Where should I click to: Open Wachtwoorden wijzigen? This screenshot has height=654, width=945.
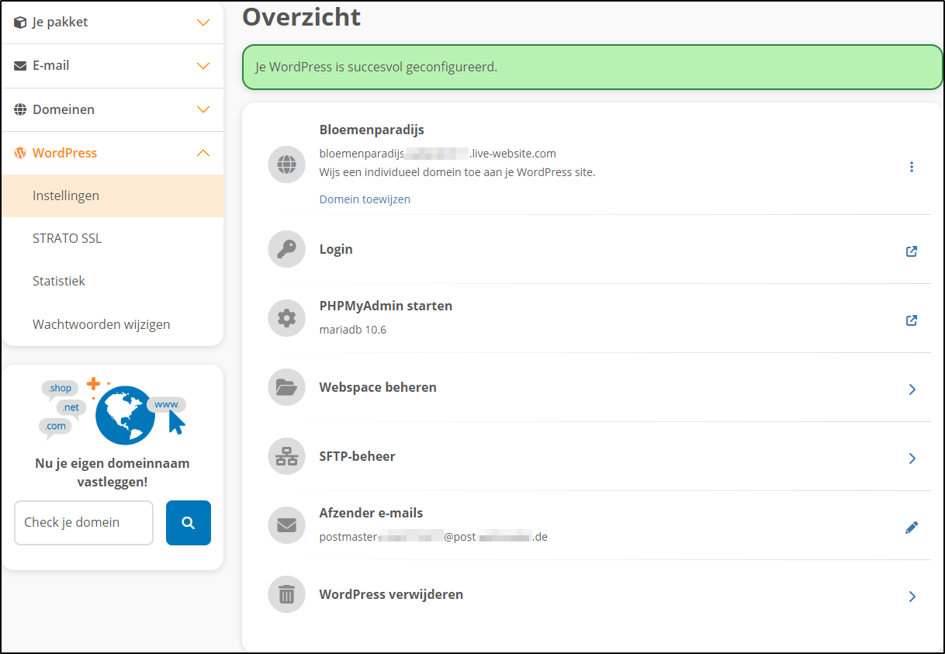coord(101,324)
